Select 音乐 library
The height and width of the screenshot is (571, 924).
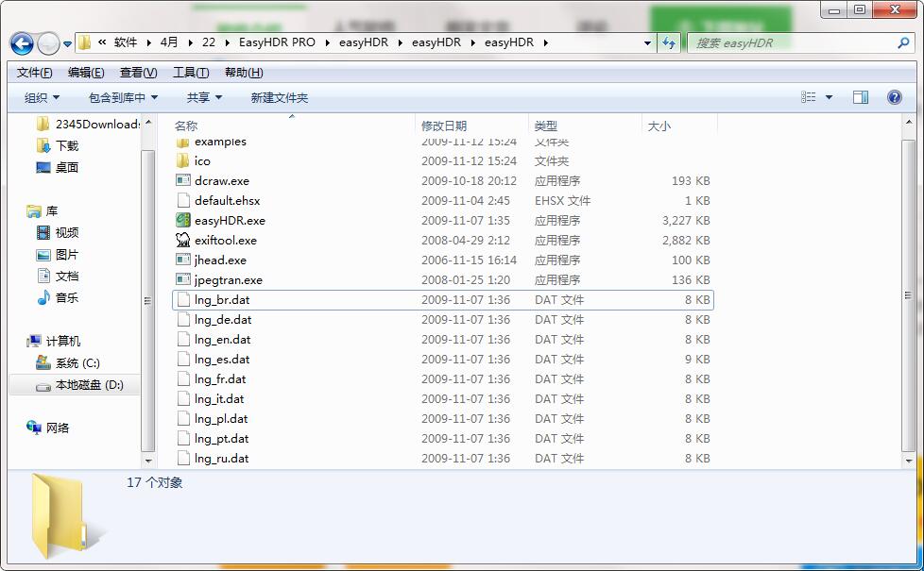coord(58,298)
